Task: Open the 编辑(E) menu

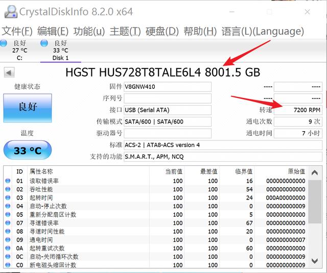Action: click(53, 31)
